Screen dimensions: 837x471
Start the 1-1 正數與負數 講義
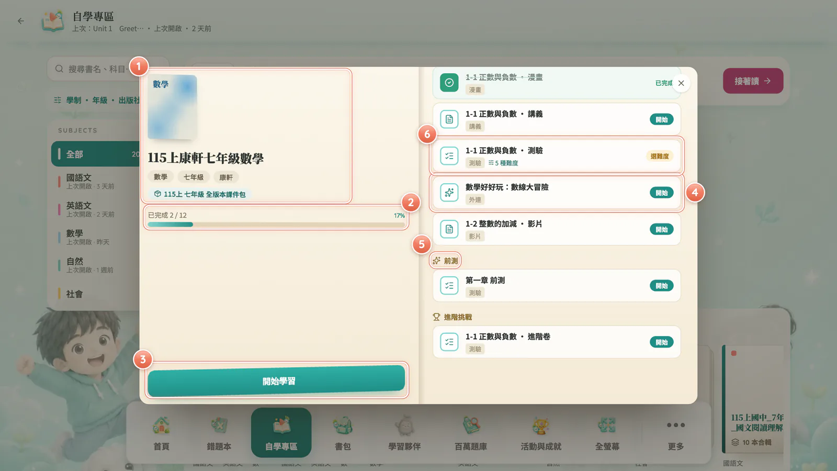pos(661,119)
